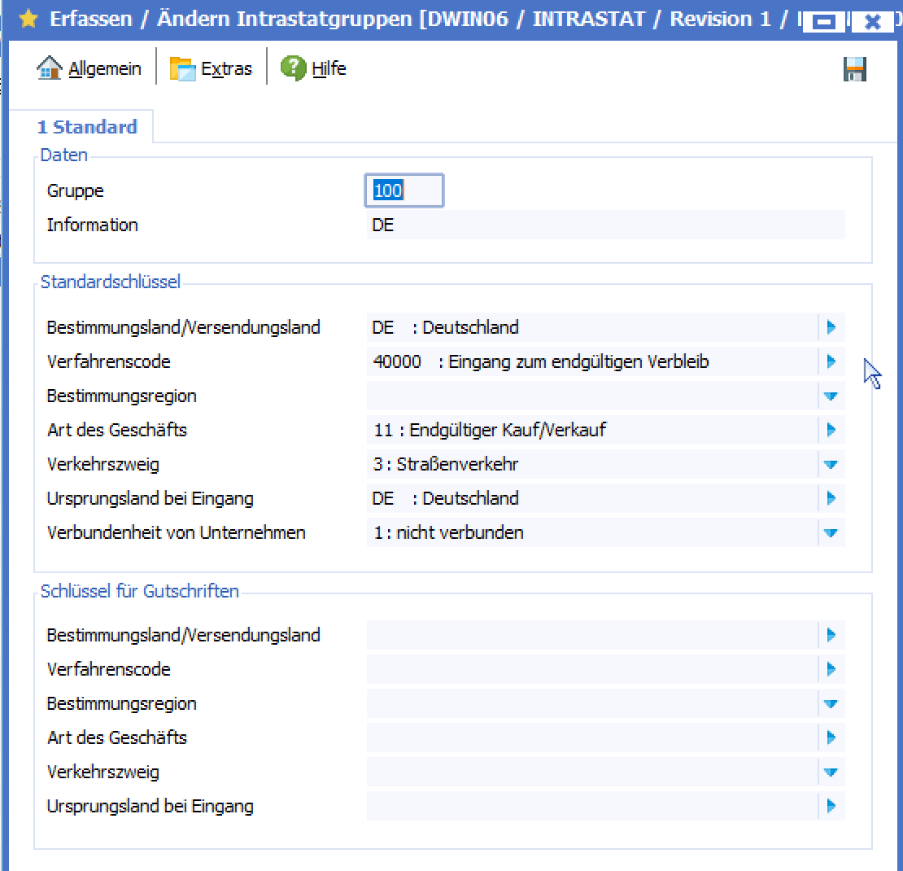This screenshot has width=903, height=871.
Task: Open lookup arrow for Standardschlüssel Bestimmungsland/Versendungsland
Action: coord(831,327)
